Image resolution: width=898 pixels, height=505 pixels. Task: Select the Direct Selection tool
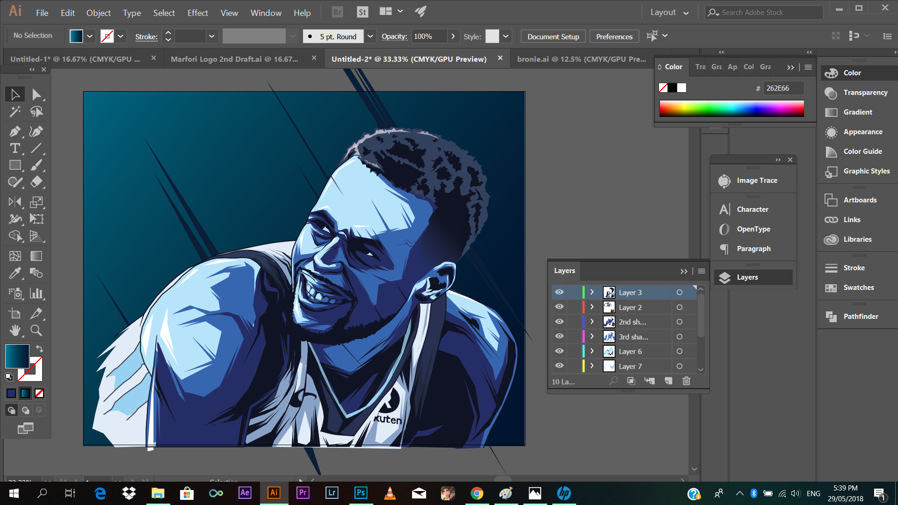(36, 94)
